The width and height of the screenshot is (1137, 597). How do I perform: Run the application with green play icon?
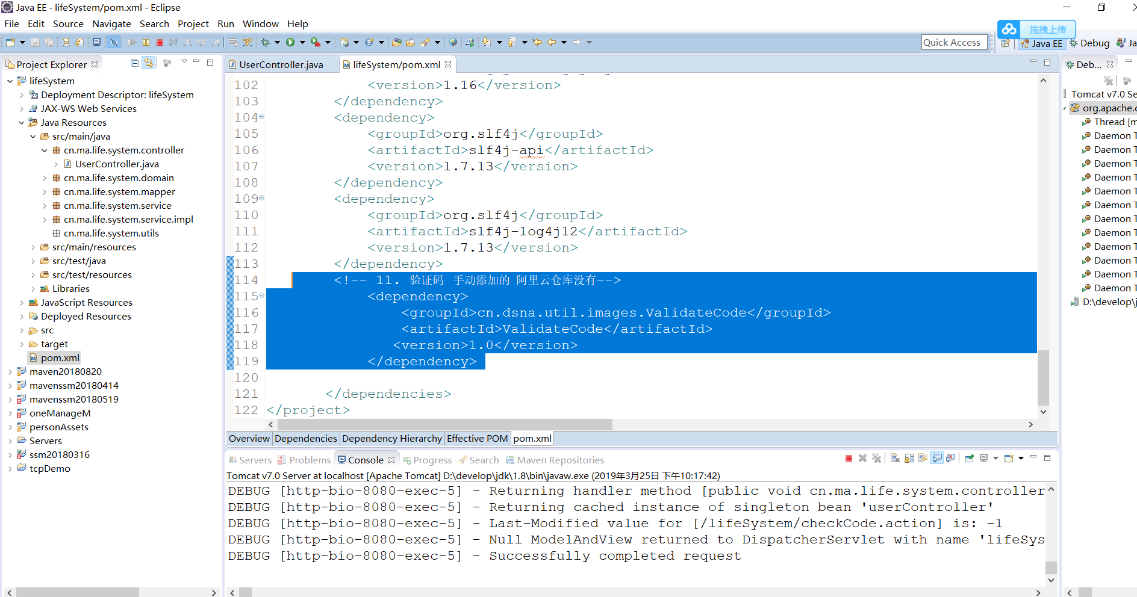click(x=290, y=42)
